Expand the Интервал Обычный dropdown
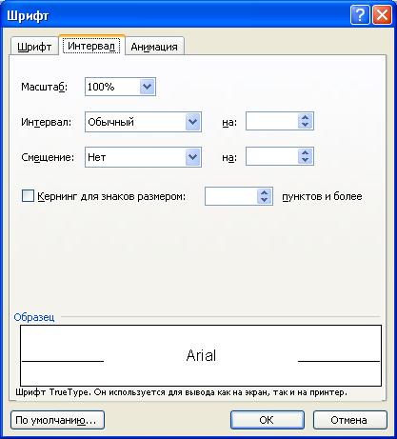This screenshot has width=397, height=439. 192,122
